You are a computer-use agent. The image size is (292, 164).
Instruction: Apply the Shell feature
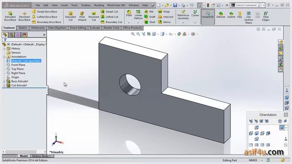150,22
